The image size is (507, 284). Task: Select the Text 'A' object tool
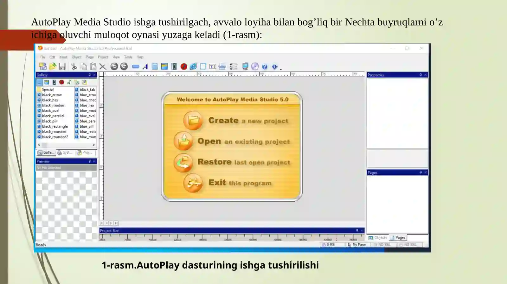(x=145, y=66)
